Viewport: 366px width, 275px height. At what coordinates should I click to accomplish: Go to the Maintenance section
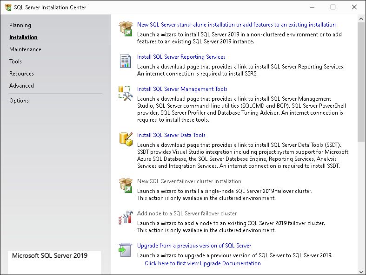pyautogui.click(x=25, y=49)
